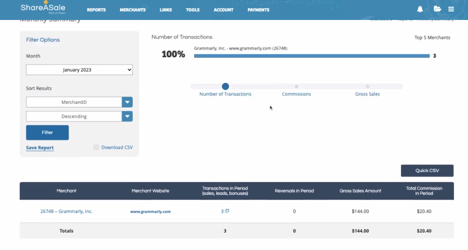
Task: Click the $20.40 commission total in Totals row
Action: 424,231
